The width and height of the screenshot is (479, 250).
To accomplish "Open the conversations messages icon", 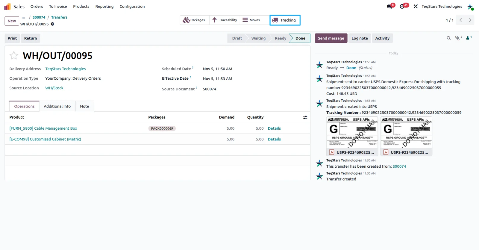I will 389,6.
